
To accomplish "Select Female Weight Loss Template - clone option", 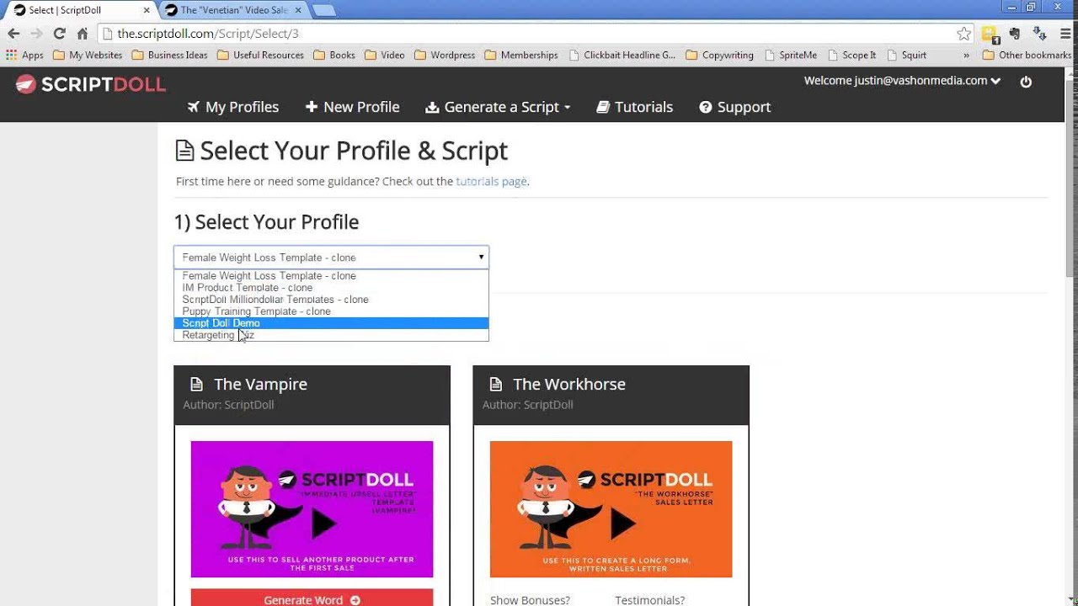I will coord(331,275).
